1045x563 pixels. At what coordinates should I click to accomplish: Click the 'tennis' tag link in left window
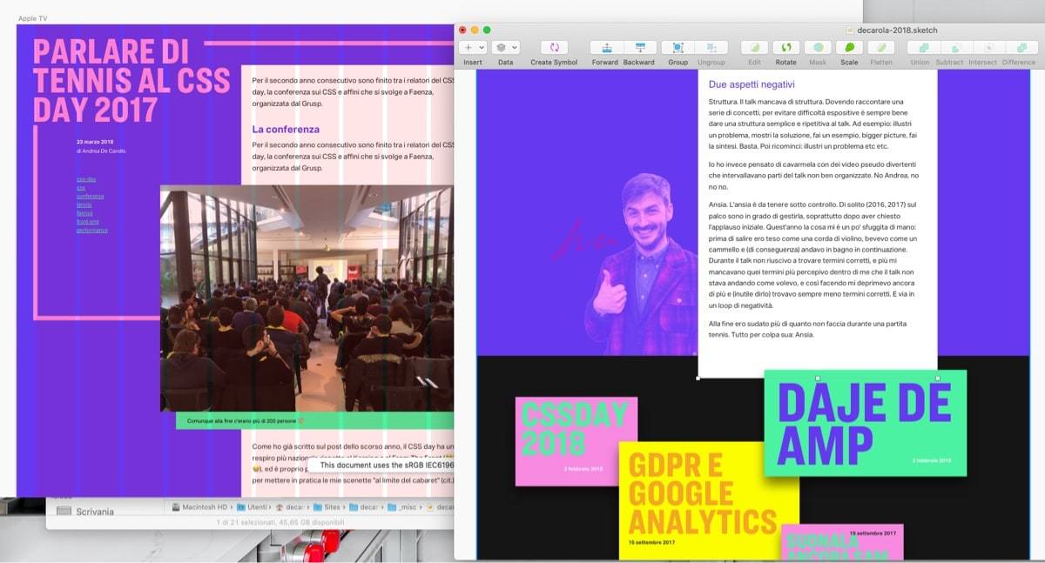[x=84, y=204]
